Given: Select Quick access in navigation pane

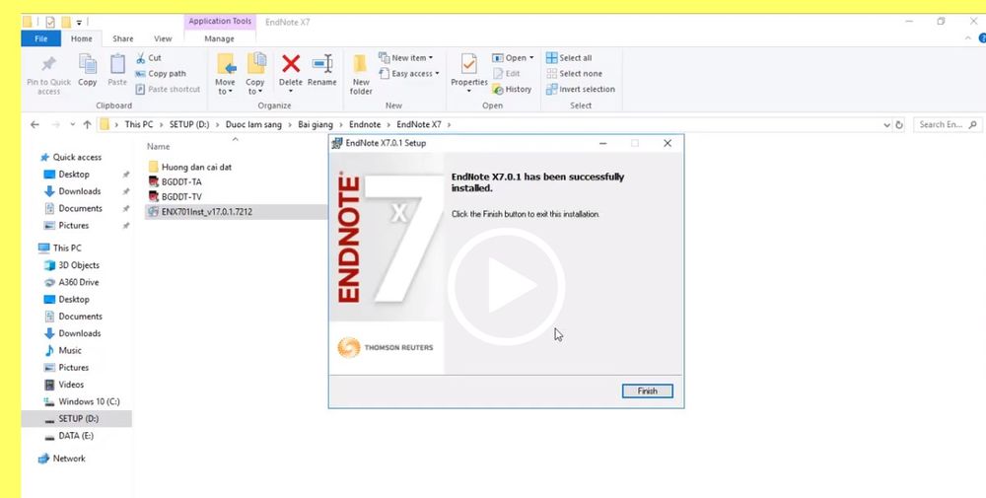Looking at the screenshot, I should 70,157.
